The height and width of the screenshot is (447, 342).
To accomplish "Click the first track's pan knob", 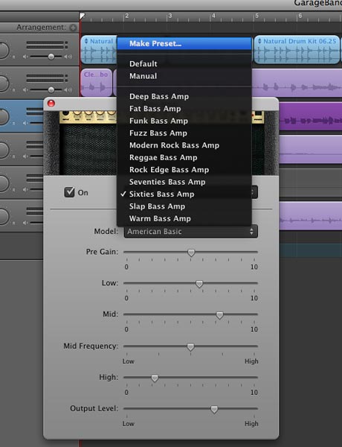I will pyautogui.click(x=4, y=50).
